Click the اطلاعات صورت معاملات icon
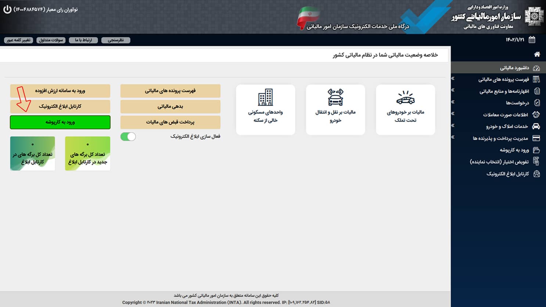546x307 pixels. point(536,115)
